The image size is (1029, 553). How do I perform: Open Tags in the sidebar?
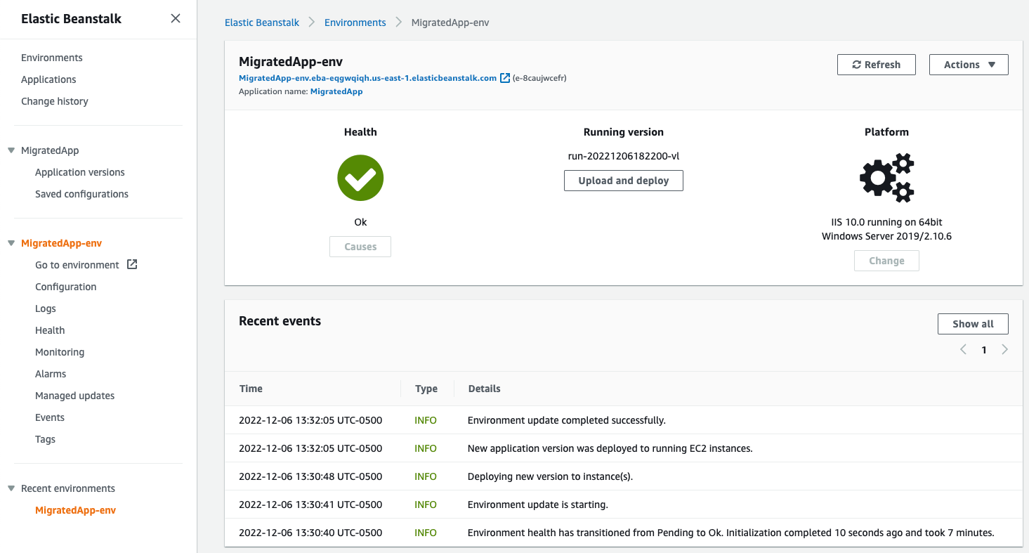pos(45,439)
